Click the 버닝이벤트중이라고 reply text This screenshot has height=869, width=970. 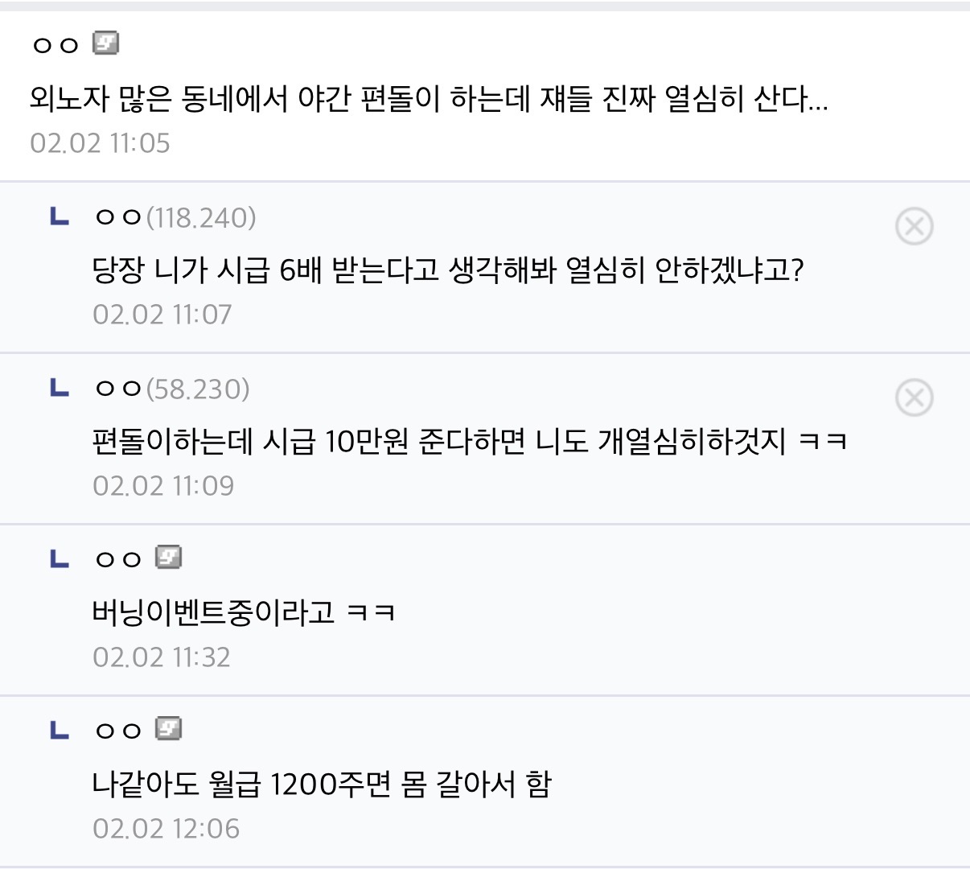[244, 612]
